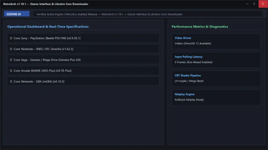The image size is (268, 150).
Task: Open the Video Driver card
Action: pyautogui.click(x=216, y=41)
